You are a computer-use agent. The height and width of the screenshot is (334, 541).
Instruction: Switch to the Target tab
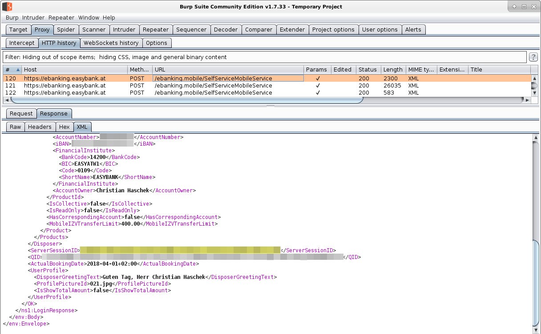click(18, 30)
